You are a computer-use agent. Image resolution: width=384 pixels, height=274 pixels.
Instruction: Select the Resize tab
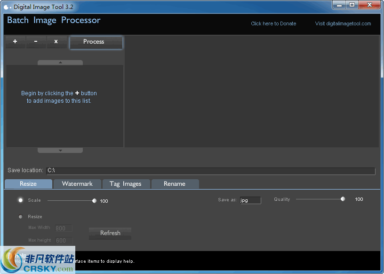tap(28, 183)
